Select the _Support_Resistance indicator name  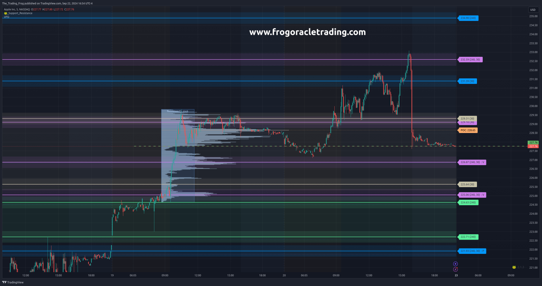coord(20,13)
